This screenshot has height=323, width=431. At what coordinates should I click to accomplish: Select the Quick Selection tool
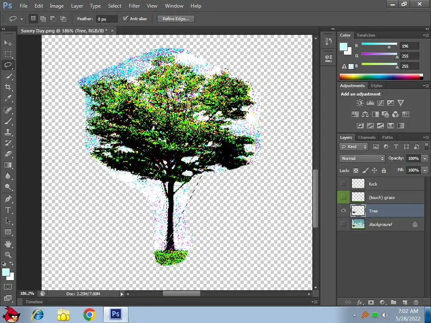(x=8, y=76)
